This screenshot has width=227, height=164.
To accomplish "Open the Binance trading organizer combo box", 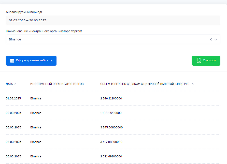I will [x=107, y=39].
